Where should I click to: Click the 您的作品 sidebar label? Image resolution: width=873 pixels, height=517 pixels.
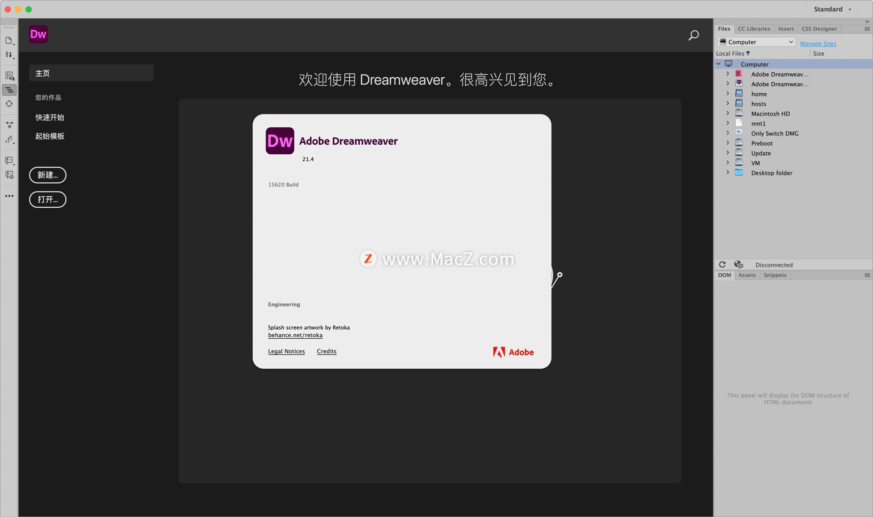click(48, 97)
